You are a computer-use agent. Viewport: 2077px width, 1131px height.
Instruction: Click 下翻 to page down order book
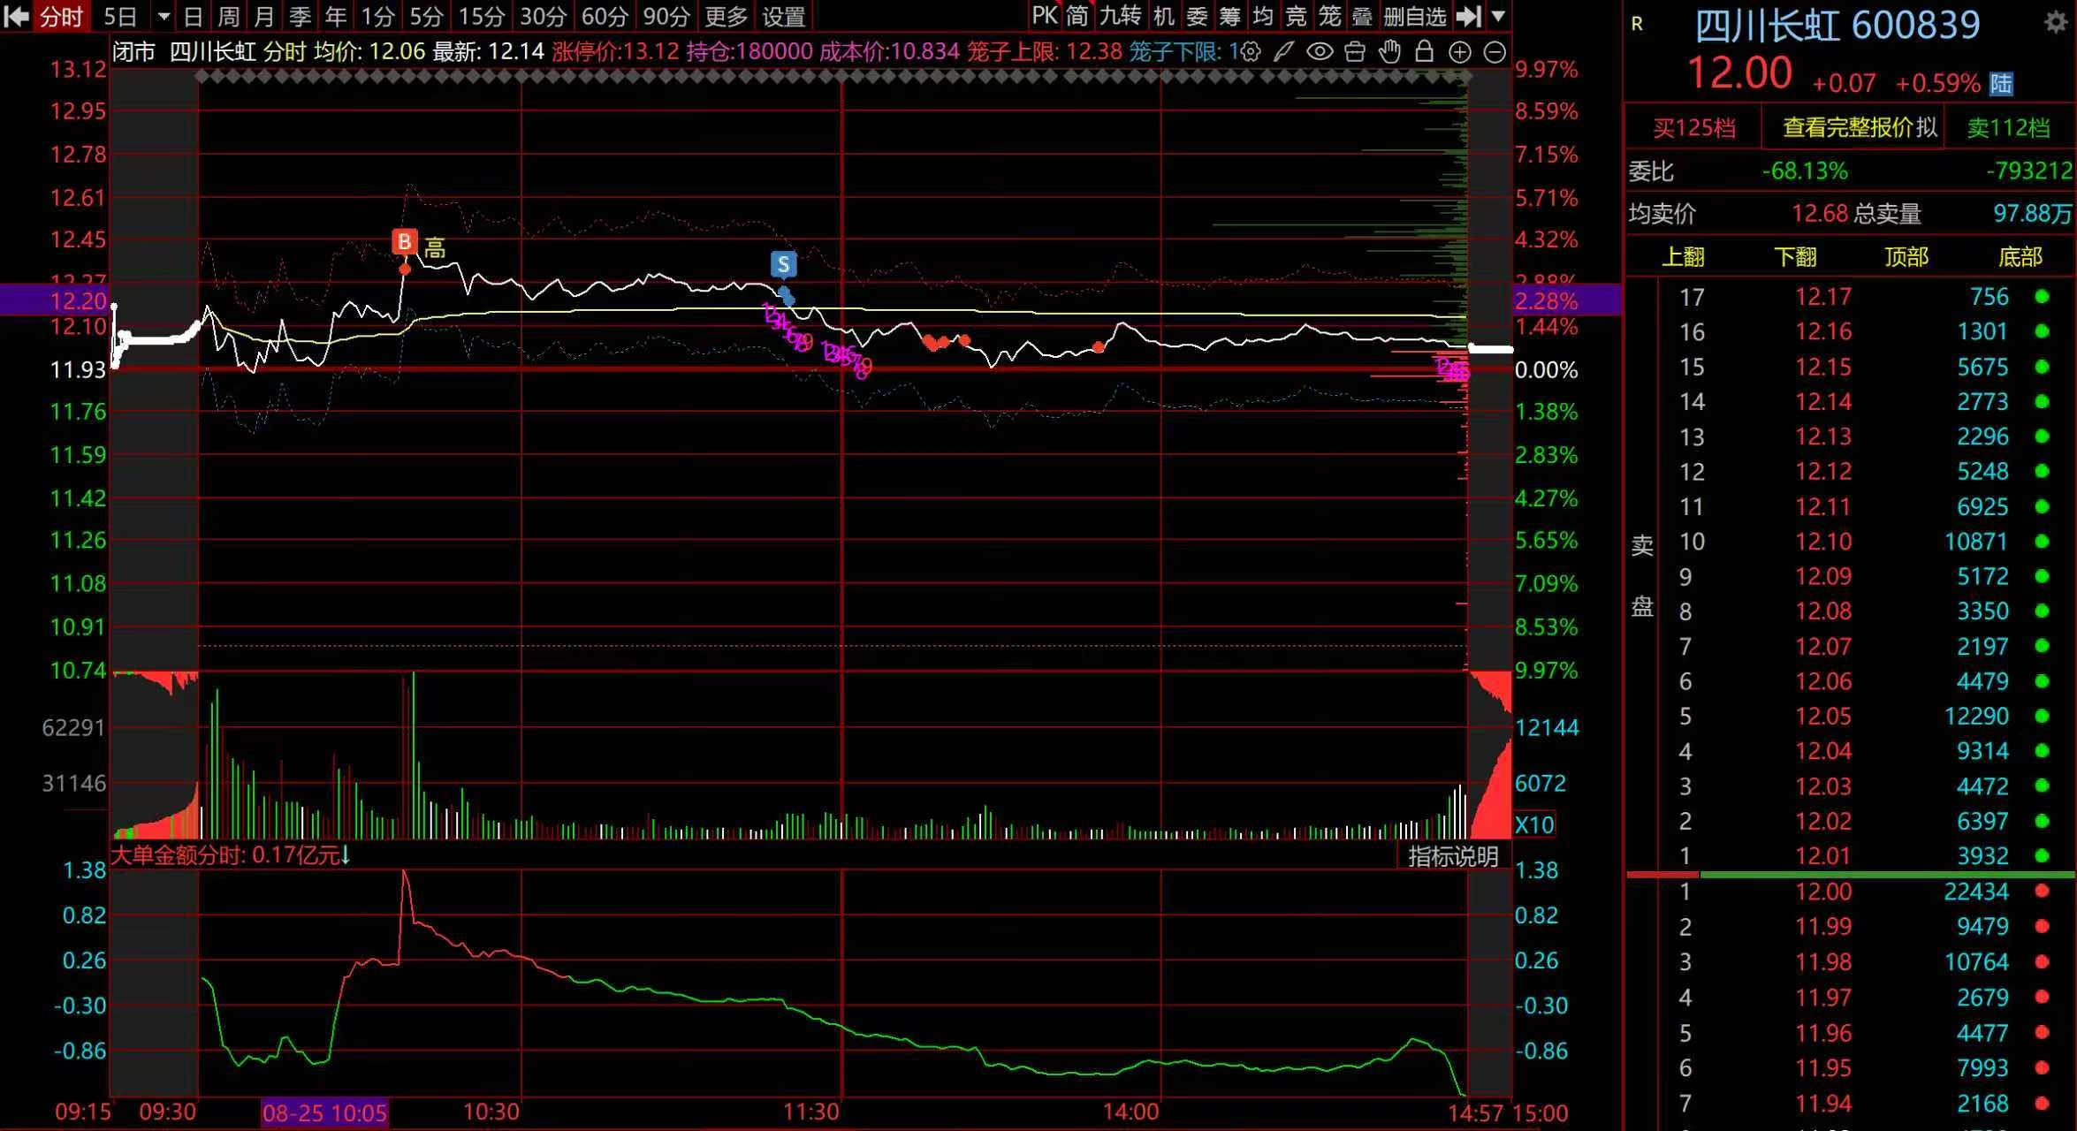(1795, 257)
